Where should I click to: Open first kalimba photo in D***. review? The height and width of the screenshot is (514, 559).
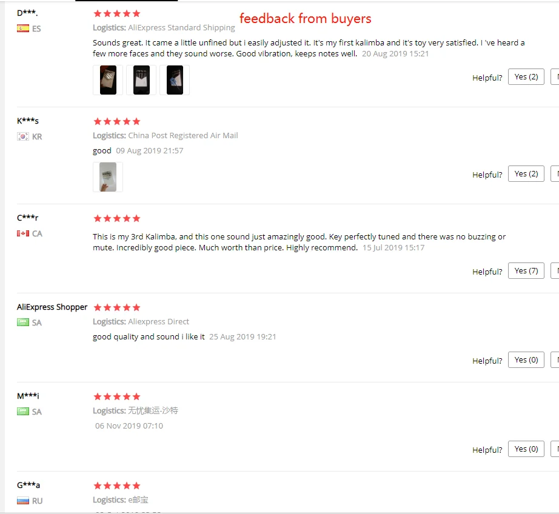coord(108,80)
